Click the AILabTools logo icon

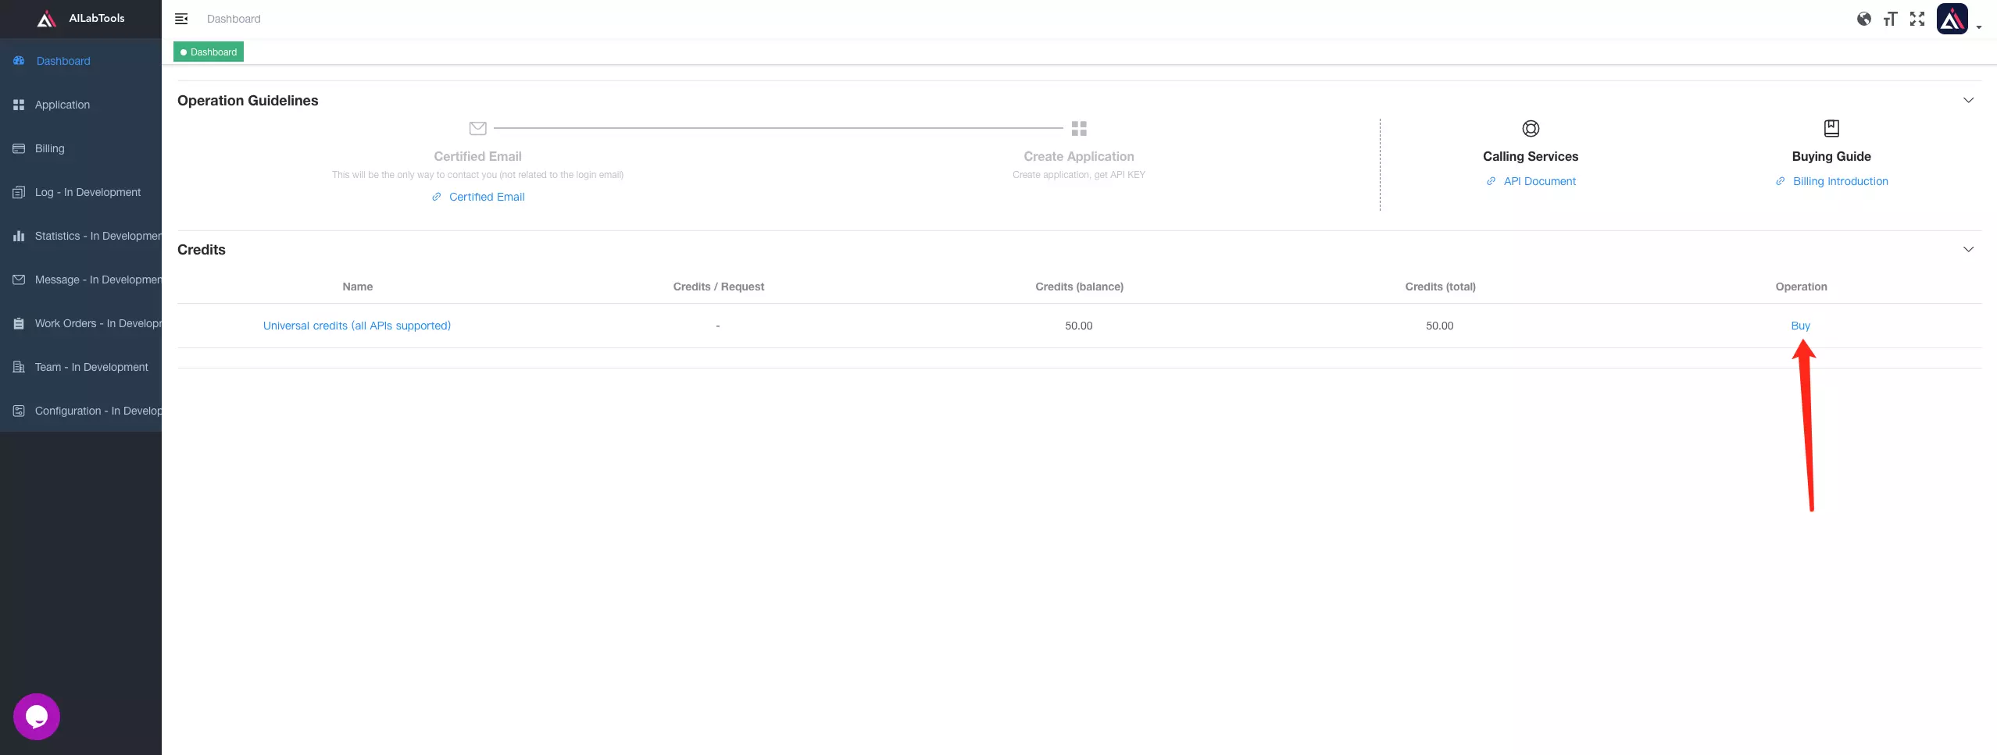47,19
